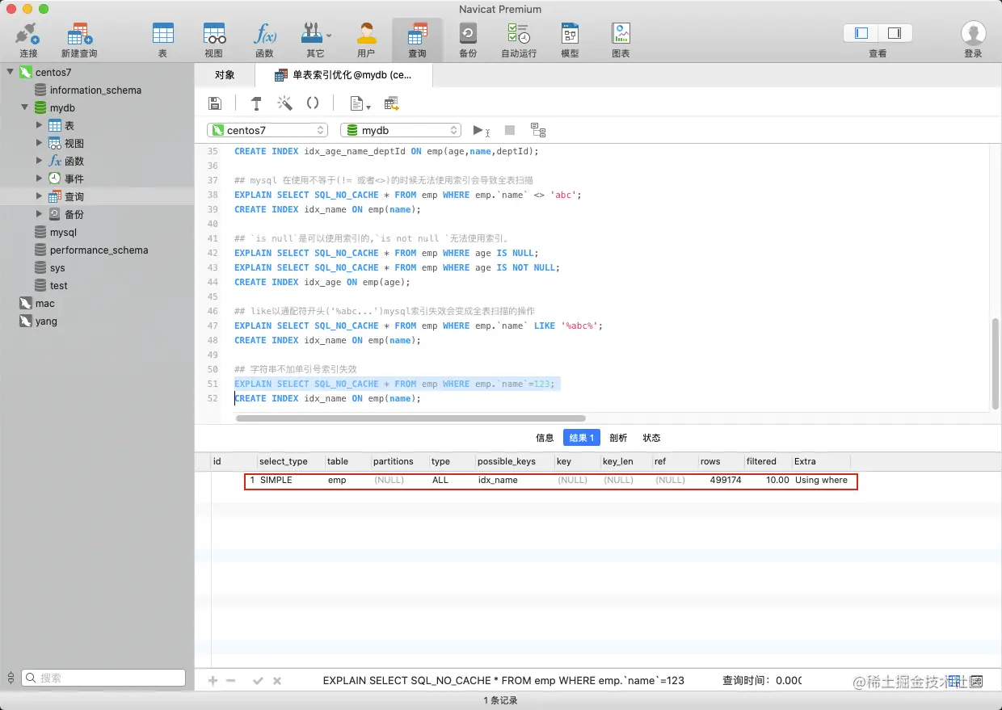Viewport: 1002px width, 710px height.
Task: Click the 新建查询 new query icon
Action: (79, 40)
